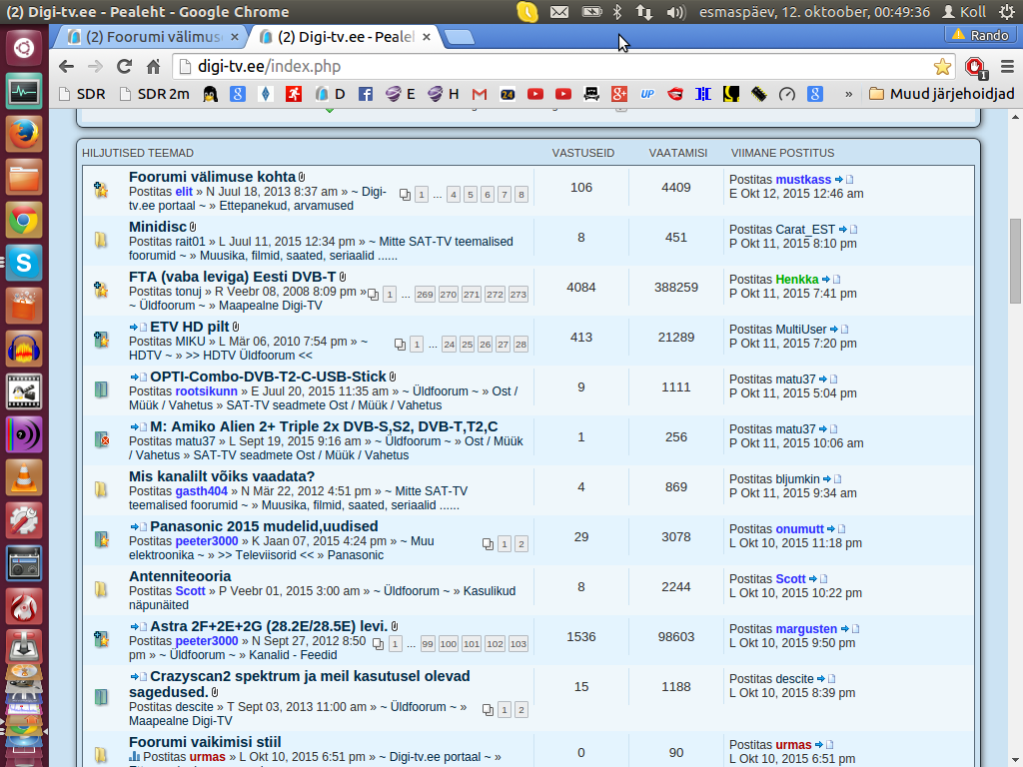This screenshot has width=1023, height=767.
Task: Click the bookmark star in address bar
Action: click(x=942, y=67)
